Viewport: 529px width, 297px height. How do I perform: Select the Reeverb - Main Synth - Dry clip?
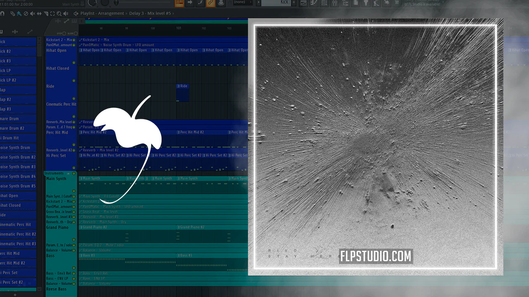(163, 222)
